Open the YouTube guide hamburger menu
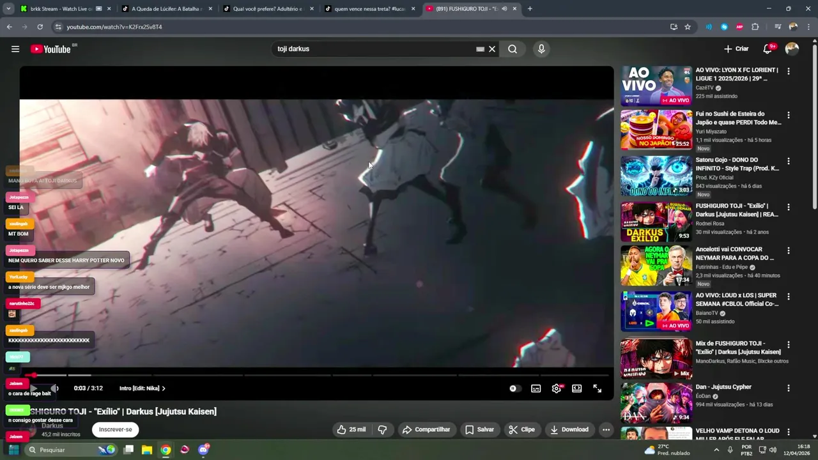 (x=15, y=49)
